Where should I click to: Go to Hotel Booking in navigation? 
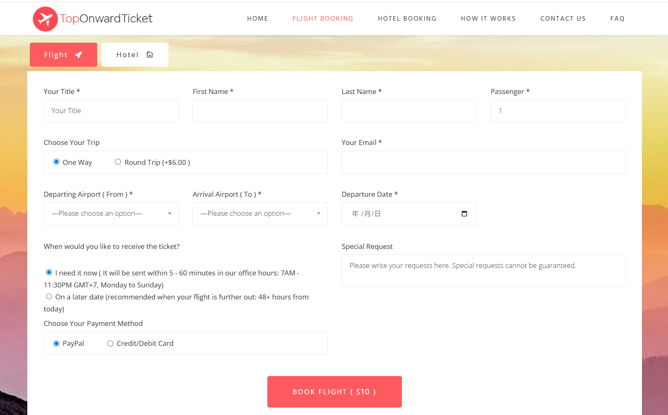point(407,19)
